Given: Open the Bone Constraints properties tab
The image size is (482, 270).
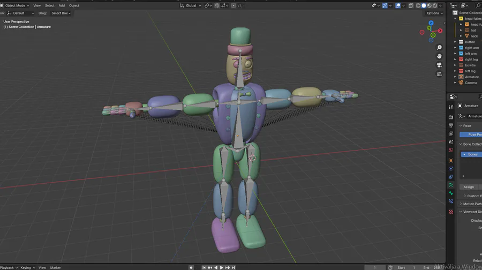Looking at the screenshot, I should (450, 201).
